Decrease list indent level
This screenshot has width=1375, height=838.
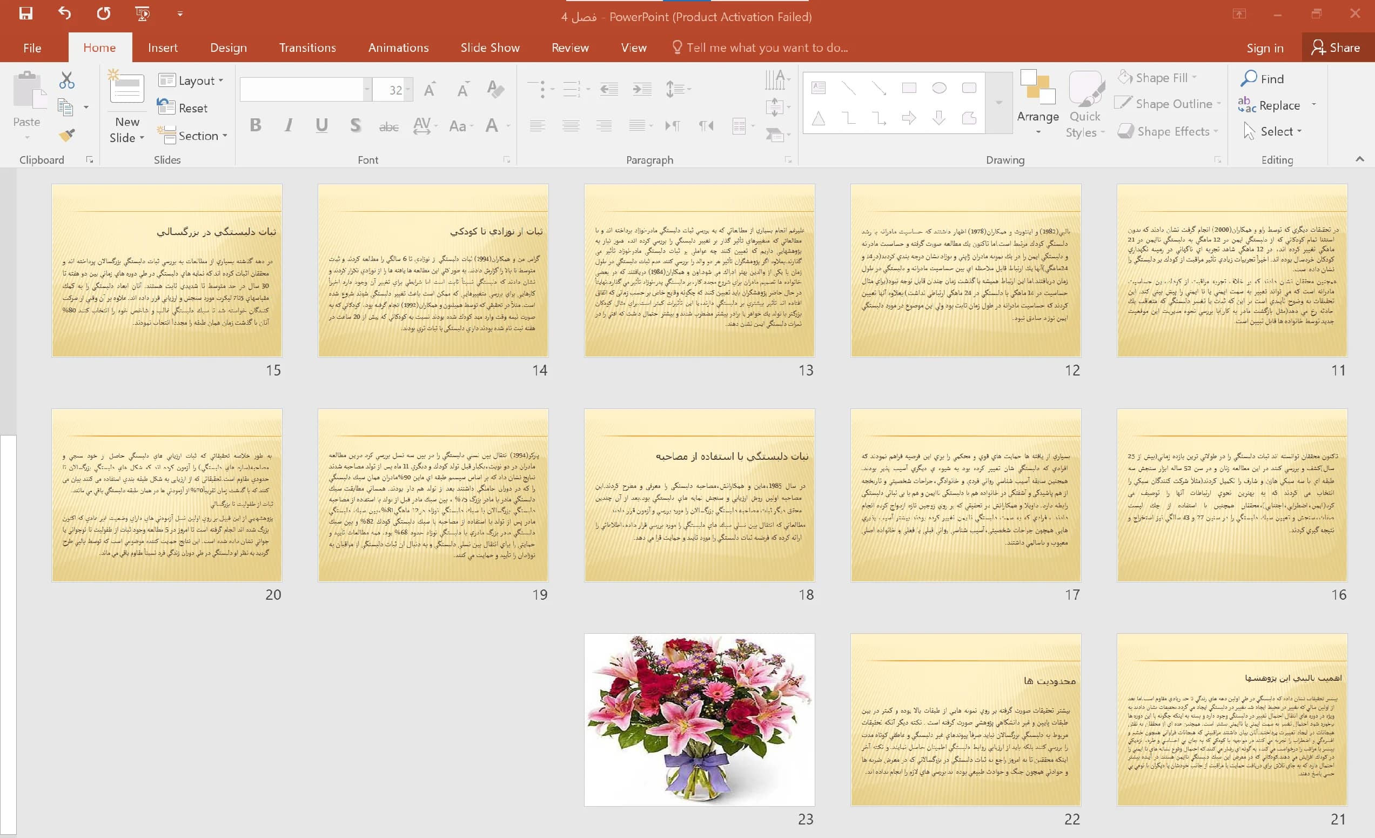[x=609, y=89]
